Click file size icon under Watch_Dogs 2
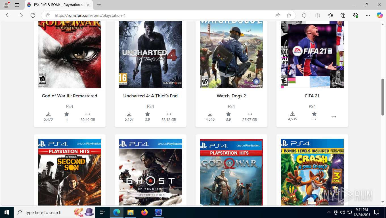 click(x=249, y=114)
